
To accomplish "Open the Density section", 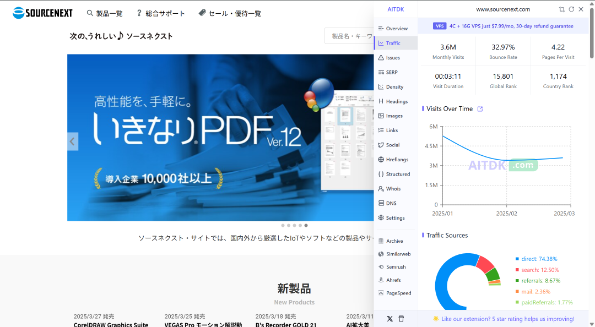I will (x=396, y=87).
